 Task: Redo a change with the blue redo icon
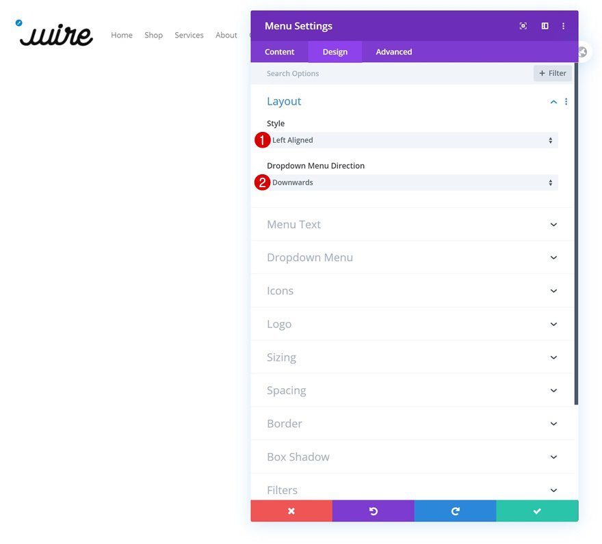[455, 510]
